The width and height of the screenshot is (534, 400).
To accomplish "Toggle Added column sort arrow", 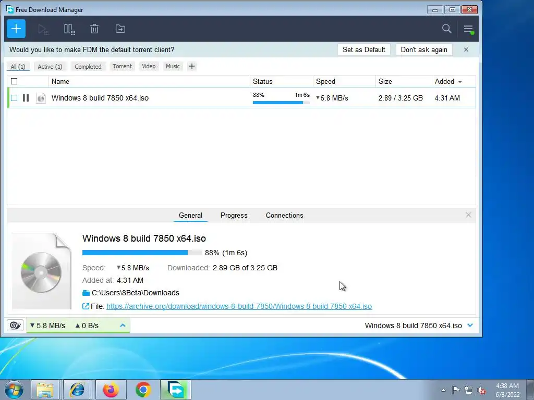I will click(x=460, y=82).
